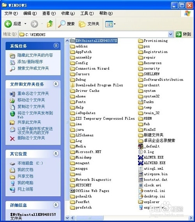Open the address bar dropdown arrow
Screen dimensions: 195x222
click(x=170, y=34)
